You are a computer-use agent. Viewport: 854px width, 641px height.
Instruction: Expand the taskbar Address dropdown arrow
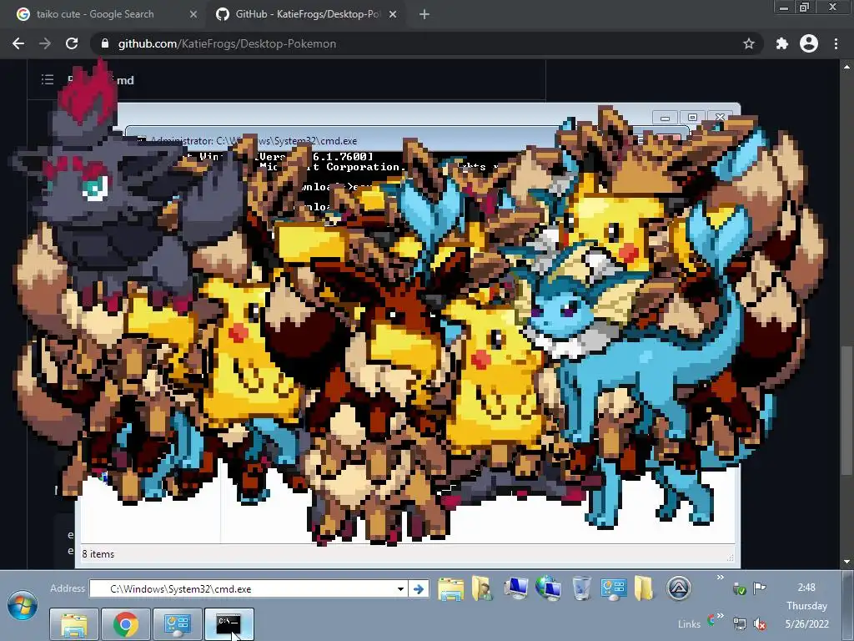(x=401, y=588)
